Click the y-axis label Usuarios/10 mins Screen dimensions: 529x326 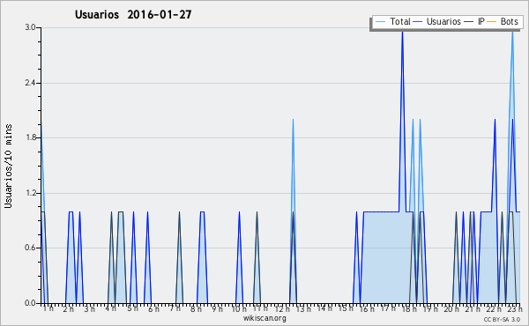(8, 167)
